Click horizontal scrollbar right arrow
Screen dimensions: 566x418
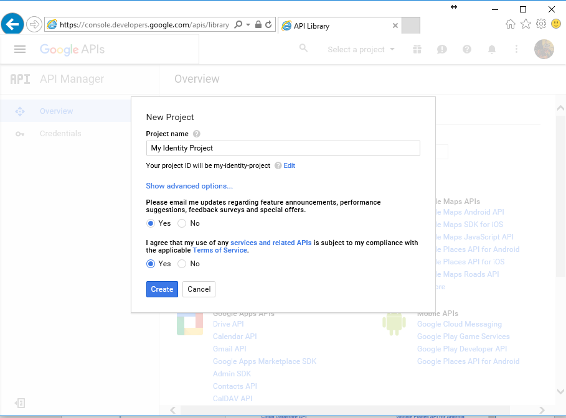[x=542, y=410]
